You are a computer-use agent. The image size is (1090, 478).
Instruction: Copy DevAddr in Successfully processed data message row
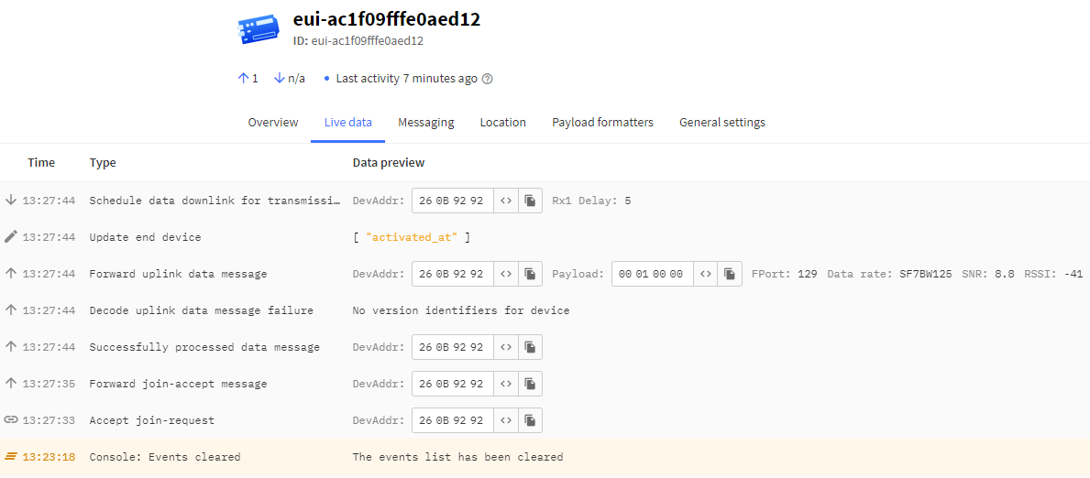click(530, 347)
